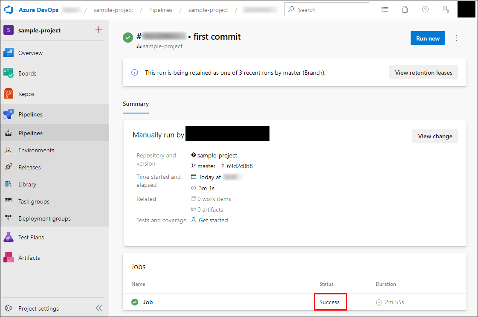Click the Name column header in Jobs
The width and height of the screenshot is (478, 317).
click(x=138, y=284)
